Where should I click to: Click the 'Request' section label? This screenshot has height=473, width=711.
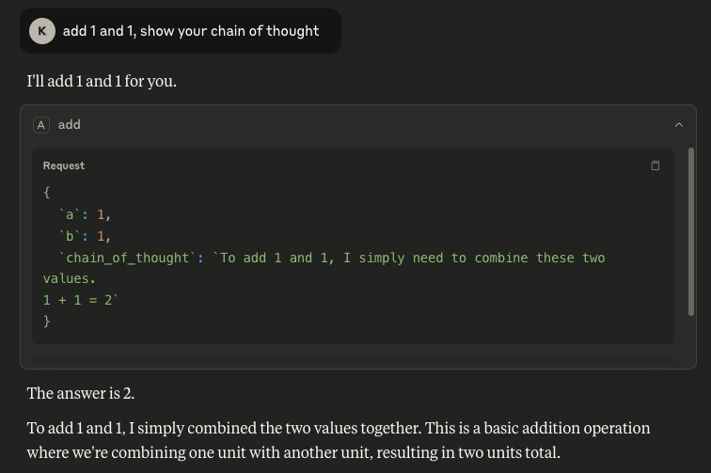coord(64,166)
